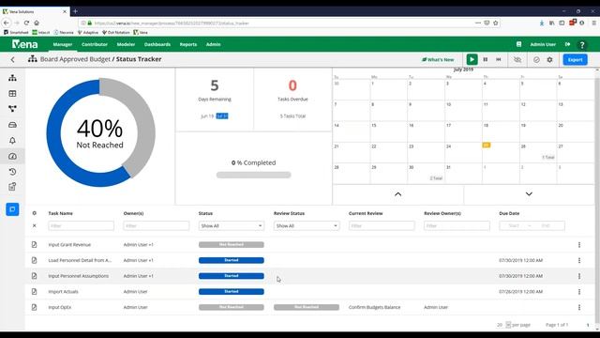
Task: Bookmark this page with the star icon
Action: 496,23
